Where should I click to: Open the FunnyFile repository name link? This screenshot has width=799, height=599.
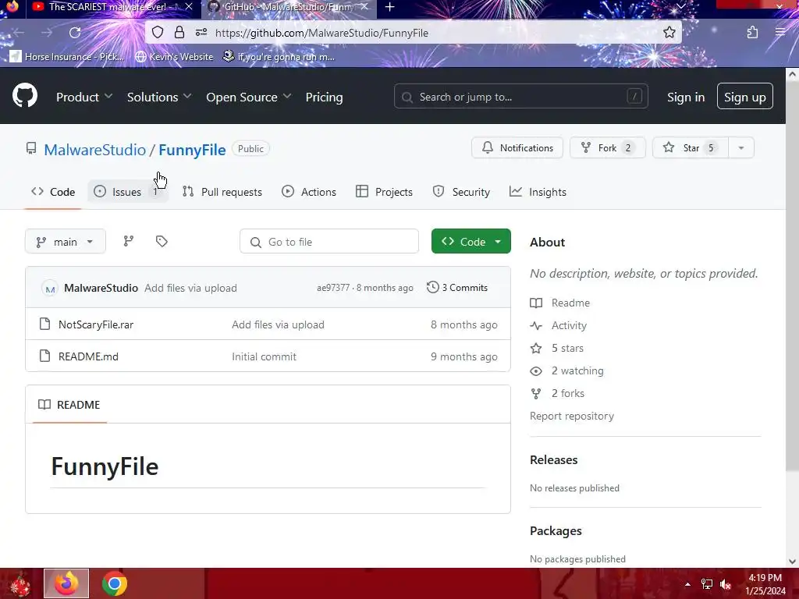(x=192, y=150)
